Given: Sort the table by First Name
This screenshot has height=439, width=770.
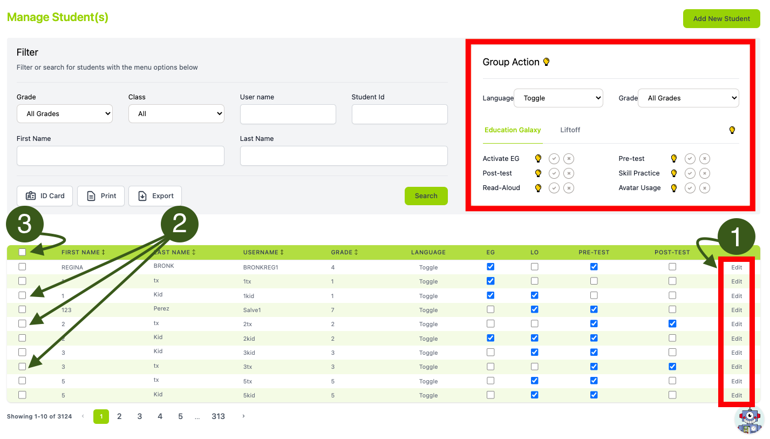Looking at the screenshot, I should [83, 252].
